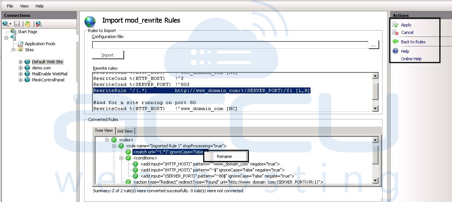Click the demo.com globe icon
The height and width of the screenshot is (202, 452).
[x=28, y=68]
